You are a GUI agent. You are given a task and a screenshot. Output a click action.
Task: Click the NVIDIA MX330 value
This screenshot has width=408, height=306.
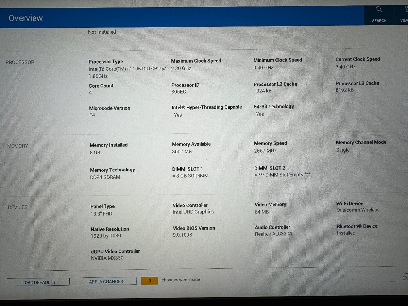107,258
